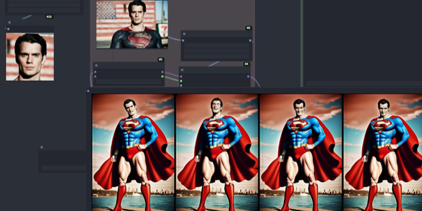The height and width of the screenshot is (211, 422).
Task: Click the purple input port on node #5
Action: pyautogui.click(x=95, y=72)
